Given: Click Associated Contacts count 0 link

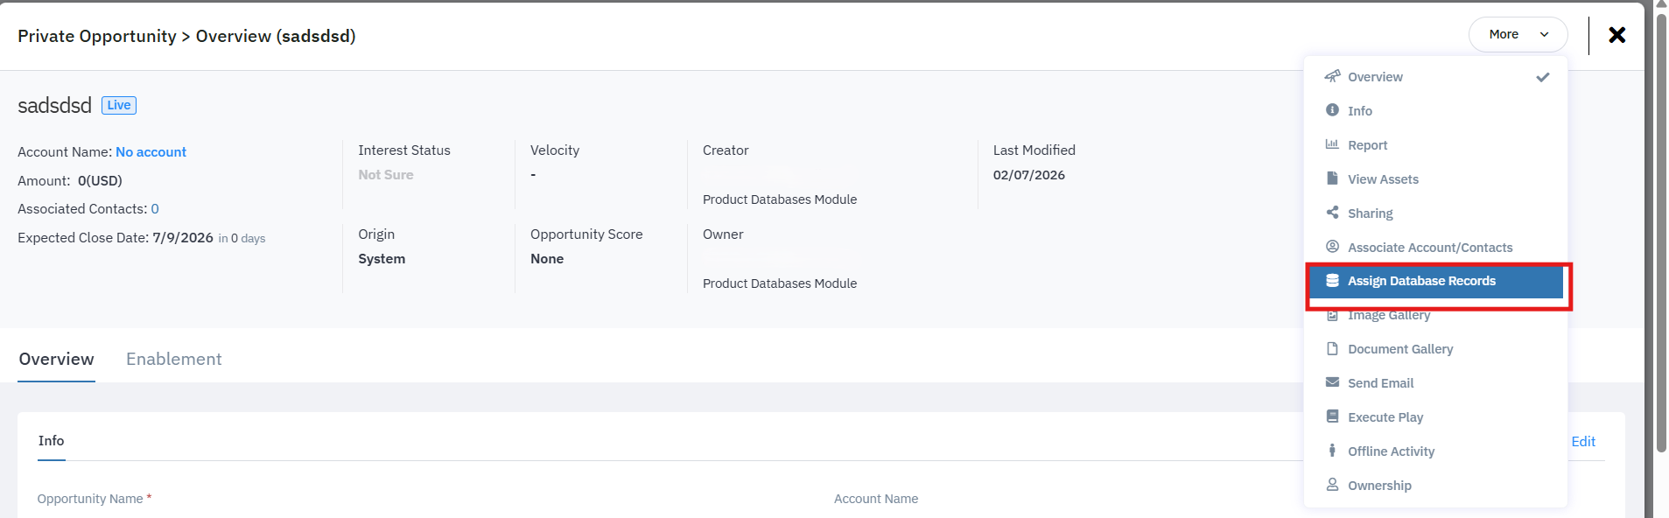Looking at the screenshot, I should (155, 209).
